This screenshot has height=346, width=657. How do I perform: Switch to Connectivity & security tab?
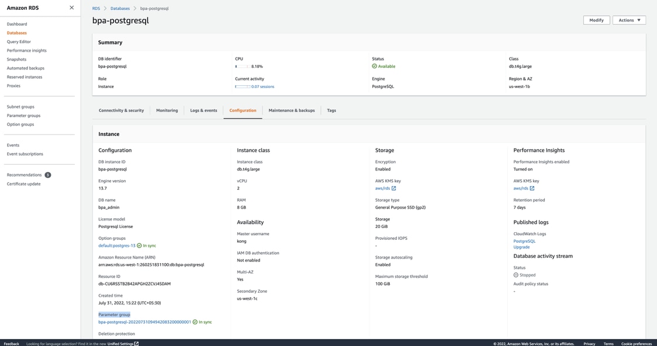coord(121,110)
